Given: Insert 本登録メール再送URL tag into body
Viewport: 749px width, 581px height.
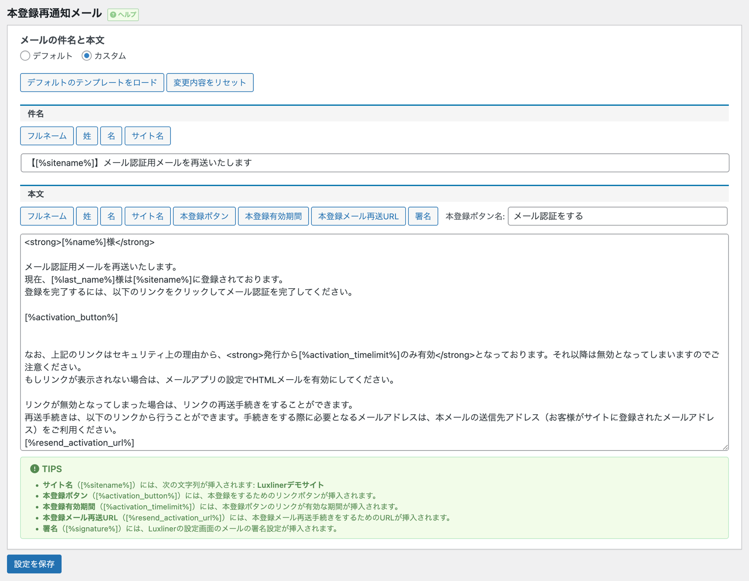Looking at the screenshot, I should (358, 216).
